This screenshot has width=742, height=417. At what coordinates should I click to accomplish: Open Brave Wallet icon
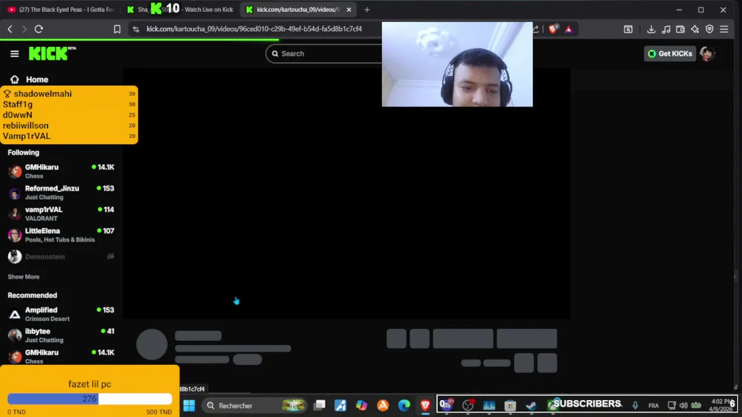point(681,29)
